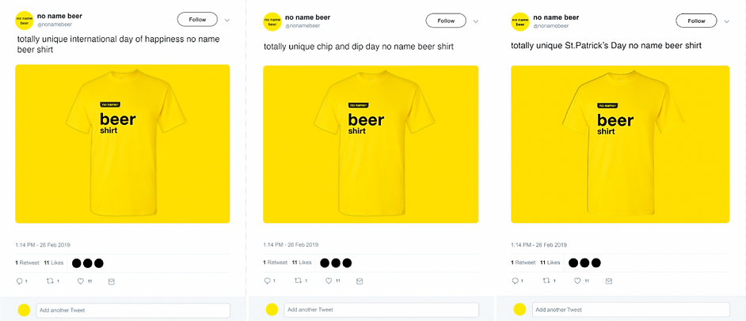
Task: Follow no name beer from first tweet
Action: 197,20
